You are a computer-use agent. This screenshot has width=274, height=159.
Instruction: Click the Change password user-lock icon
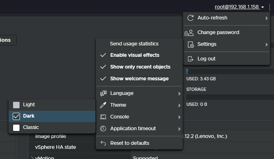189,33
